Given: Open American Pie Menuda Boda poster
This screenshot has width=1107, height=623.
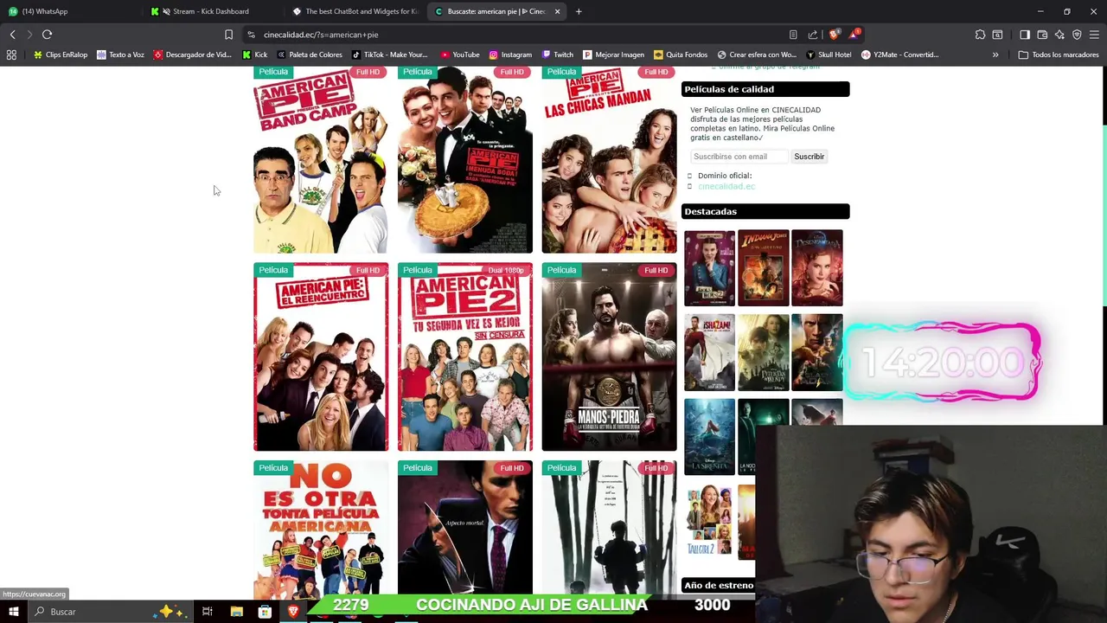Looking at the screenshot, I should (x=465, y=159).
